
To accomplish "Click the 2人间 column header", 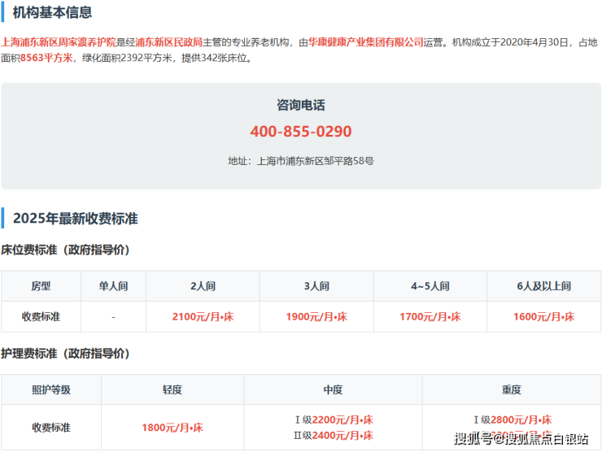I will tap(203, 286).
